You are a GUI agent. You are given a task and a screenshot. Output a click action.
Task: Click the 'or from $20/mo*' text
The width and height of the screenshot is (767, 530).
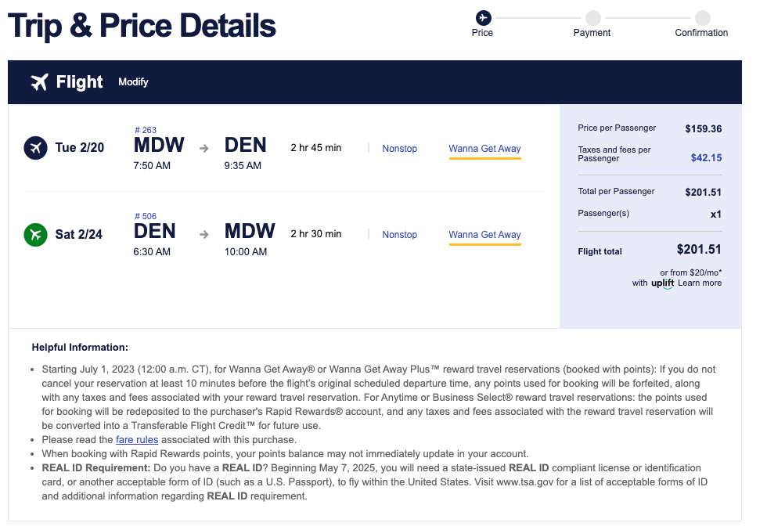690,272
